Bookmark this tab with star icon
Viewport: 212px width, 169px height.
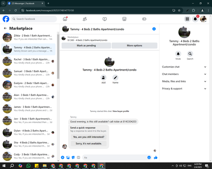coord(179,11)
